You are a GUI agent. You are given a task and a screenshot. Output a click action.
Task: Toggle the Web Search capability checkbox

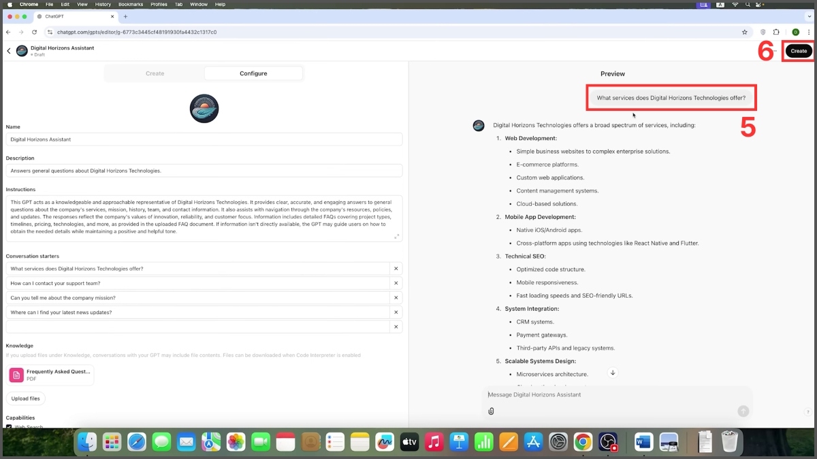click(9, 427)
